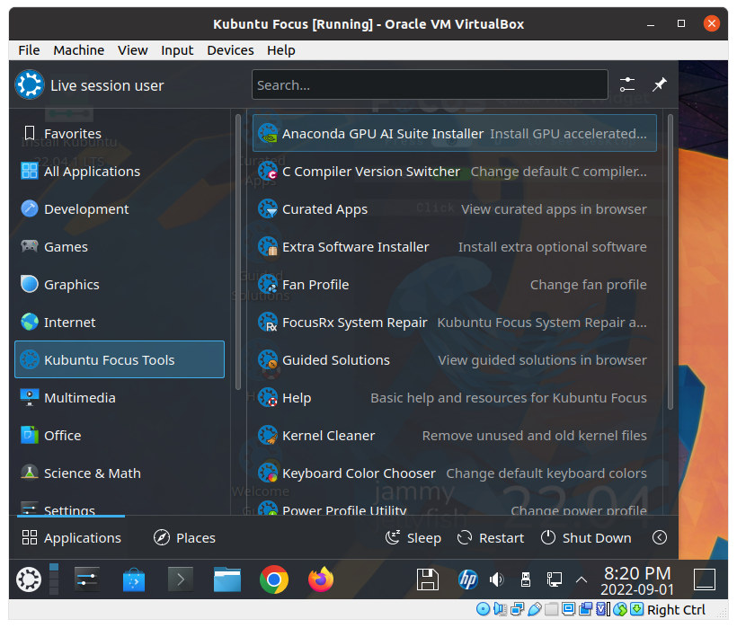Click VirtualBox audio status icon
The image size is (737, 628).
pyautogui.click(x=500, y=609)
